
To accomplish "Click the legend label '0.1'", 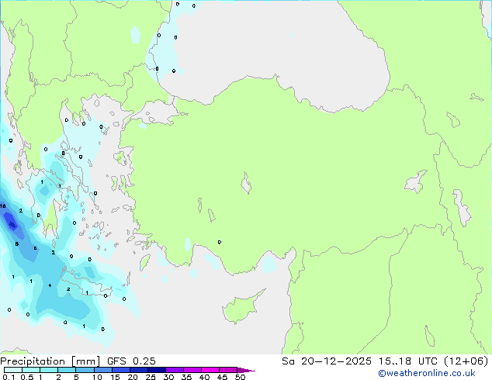I will (x=9, y=377).
